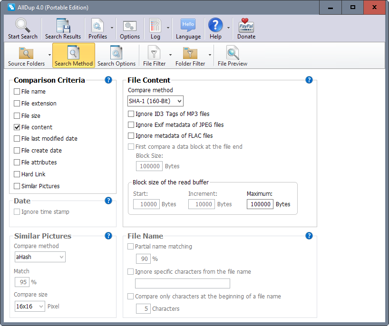Viewport: 389px width, 326px height.
Task: Click the partial name matching percent field
Action: coord(143,259)
